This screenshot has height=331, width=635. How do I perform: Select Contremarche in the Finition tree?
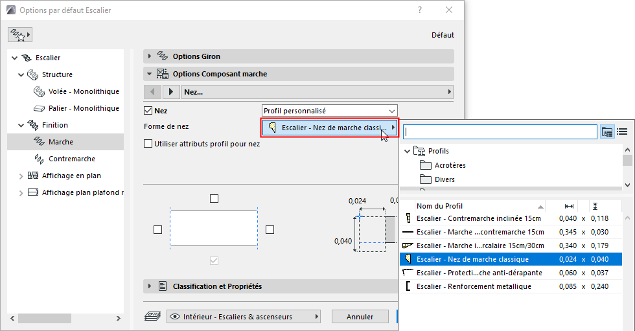click(x=71, y=159)
